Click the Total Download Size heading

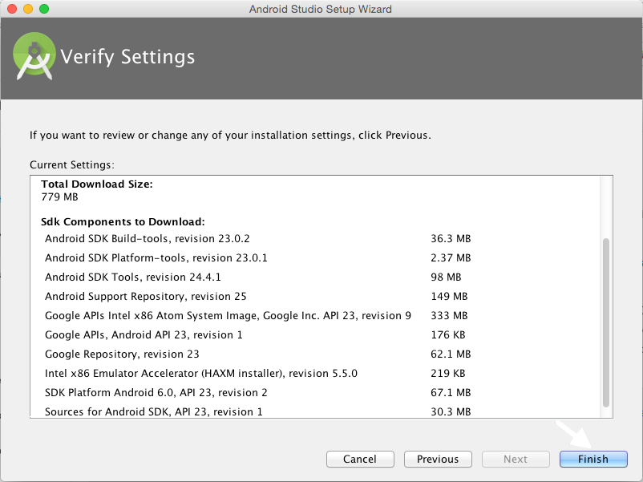click(x=96, y=184)
